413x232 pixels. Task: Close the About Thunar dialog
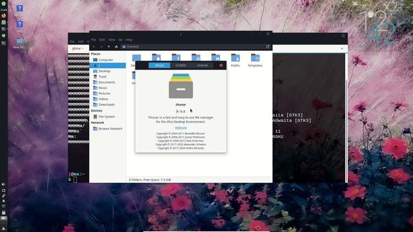point(221,65)
